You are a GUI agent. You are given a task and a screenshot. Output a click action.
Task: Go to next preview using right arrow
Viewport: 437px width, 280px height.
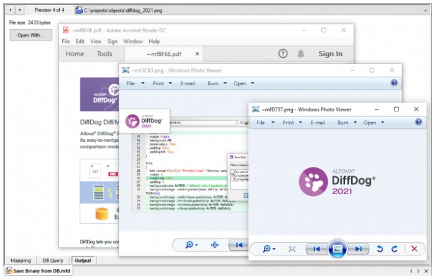click(20, 11)
